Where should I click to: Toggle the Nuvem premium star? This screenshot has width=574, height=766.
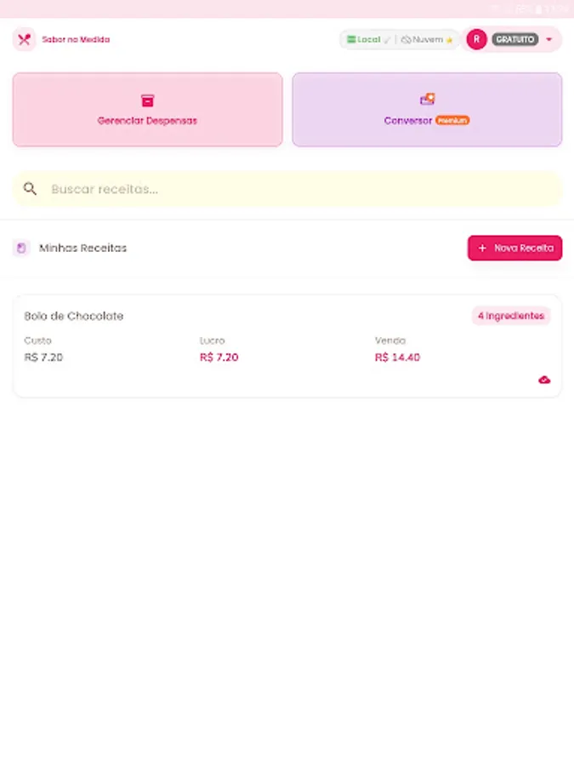click(x=448, y=39)
